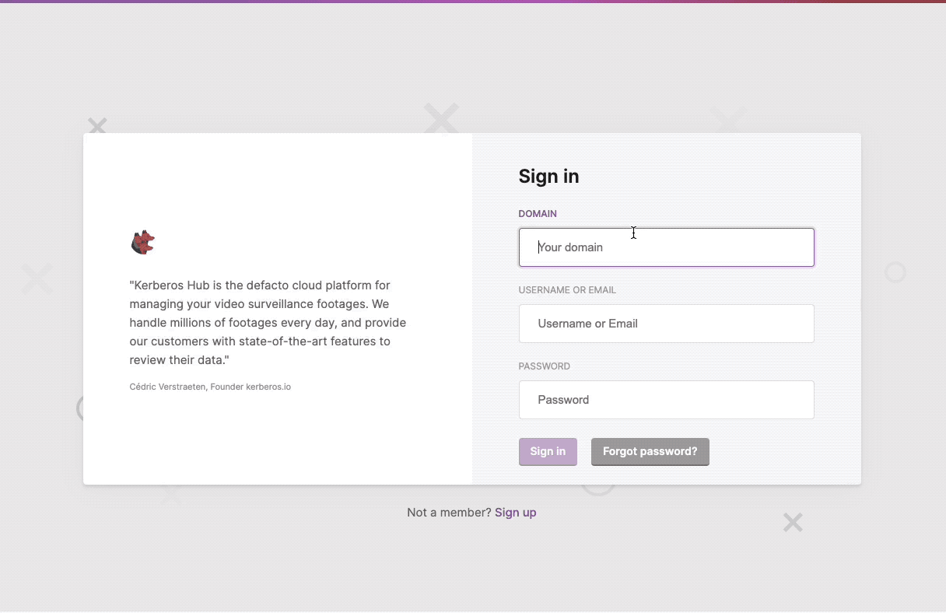This screenshot has width=946, height=613.
Task: Click the Kerberos Hub testimonial quote text
Action: (268, 322)
